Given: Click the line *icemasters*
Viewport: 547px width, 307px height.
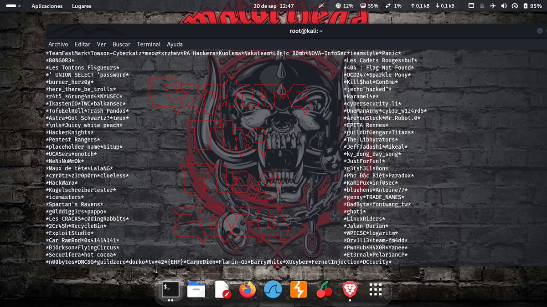Looking at the screenshot, I should click(65, 197).
